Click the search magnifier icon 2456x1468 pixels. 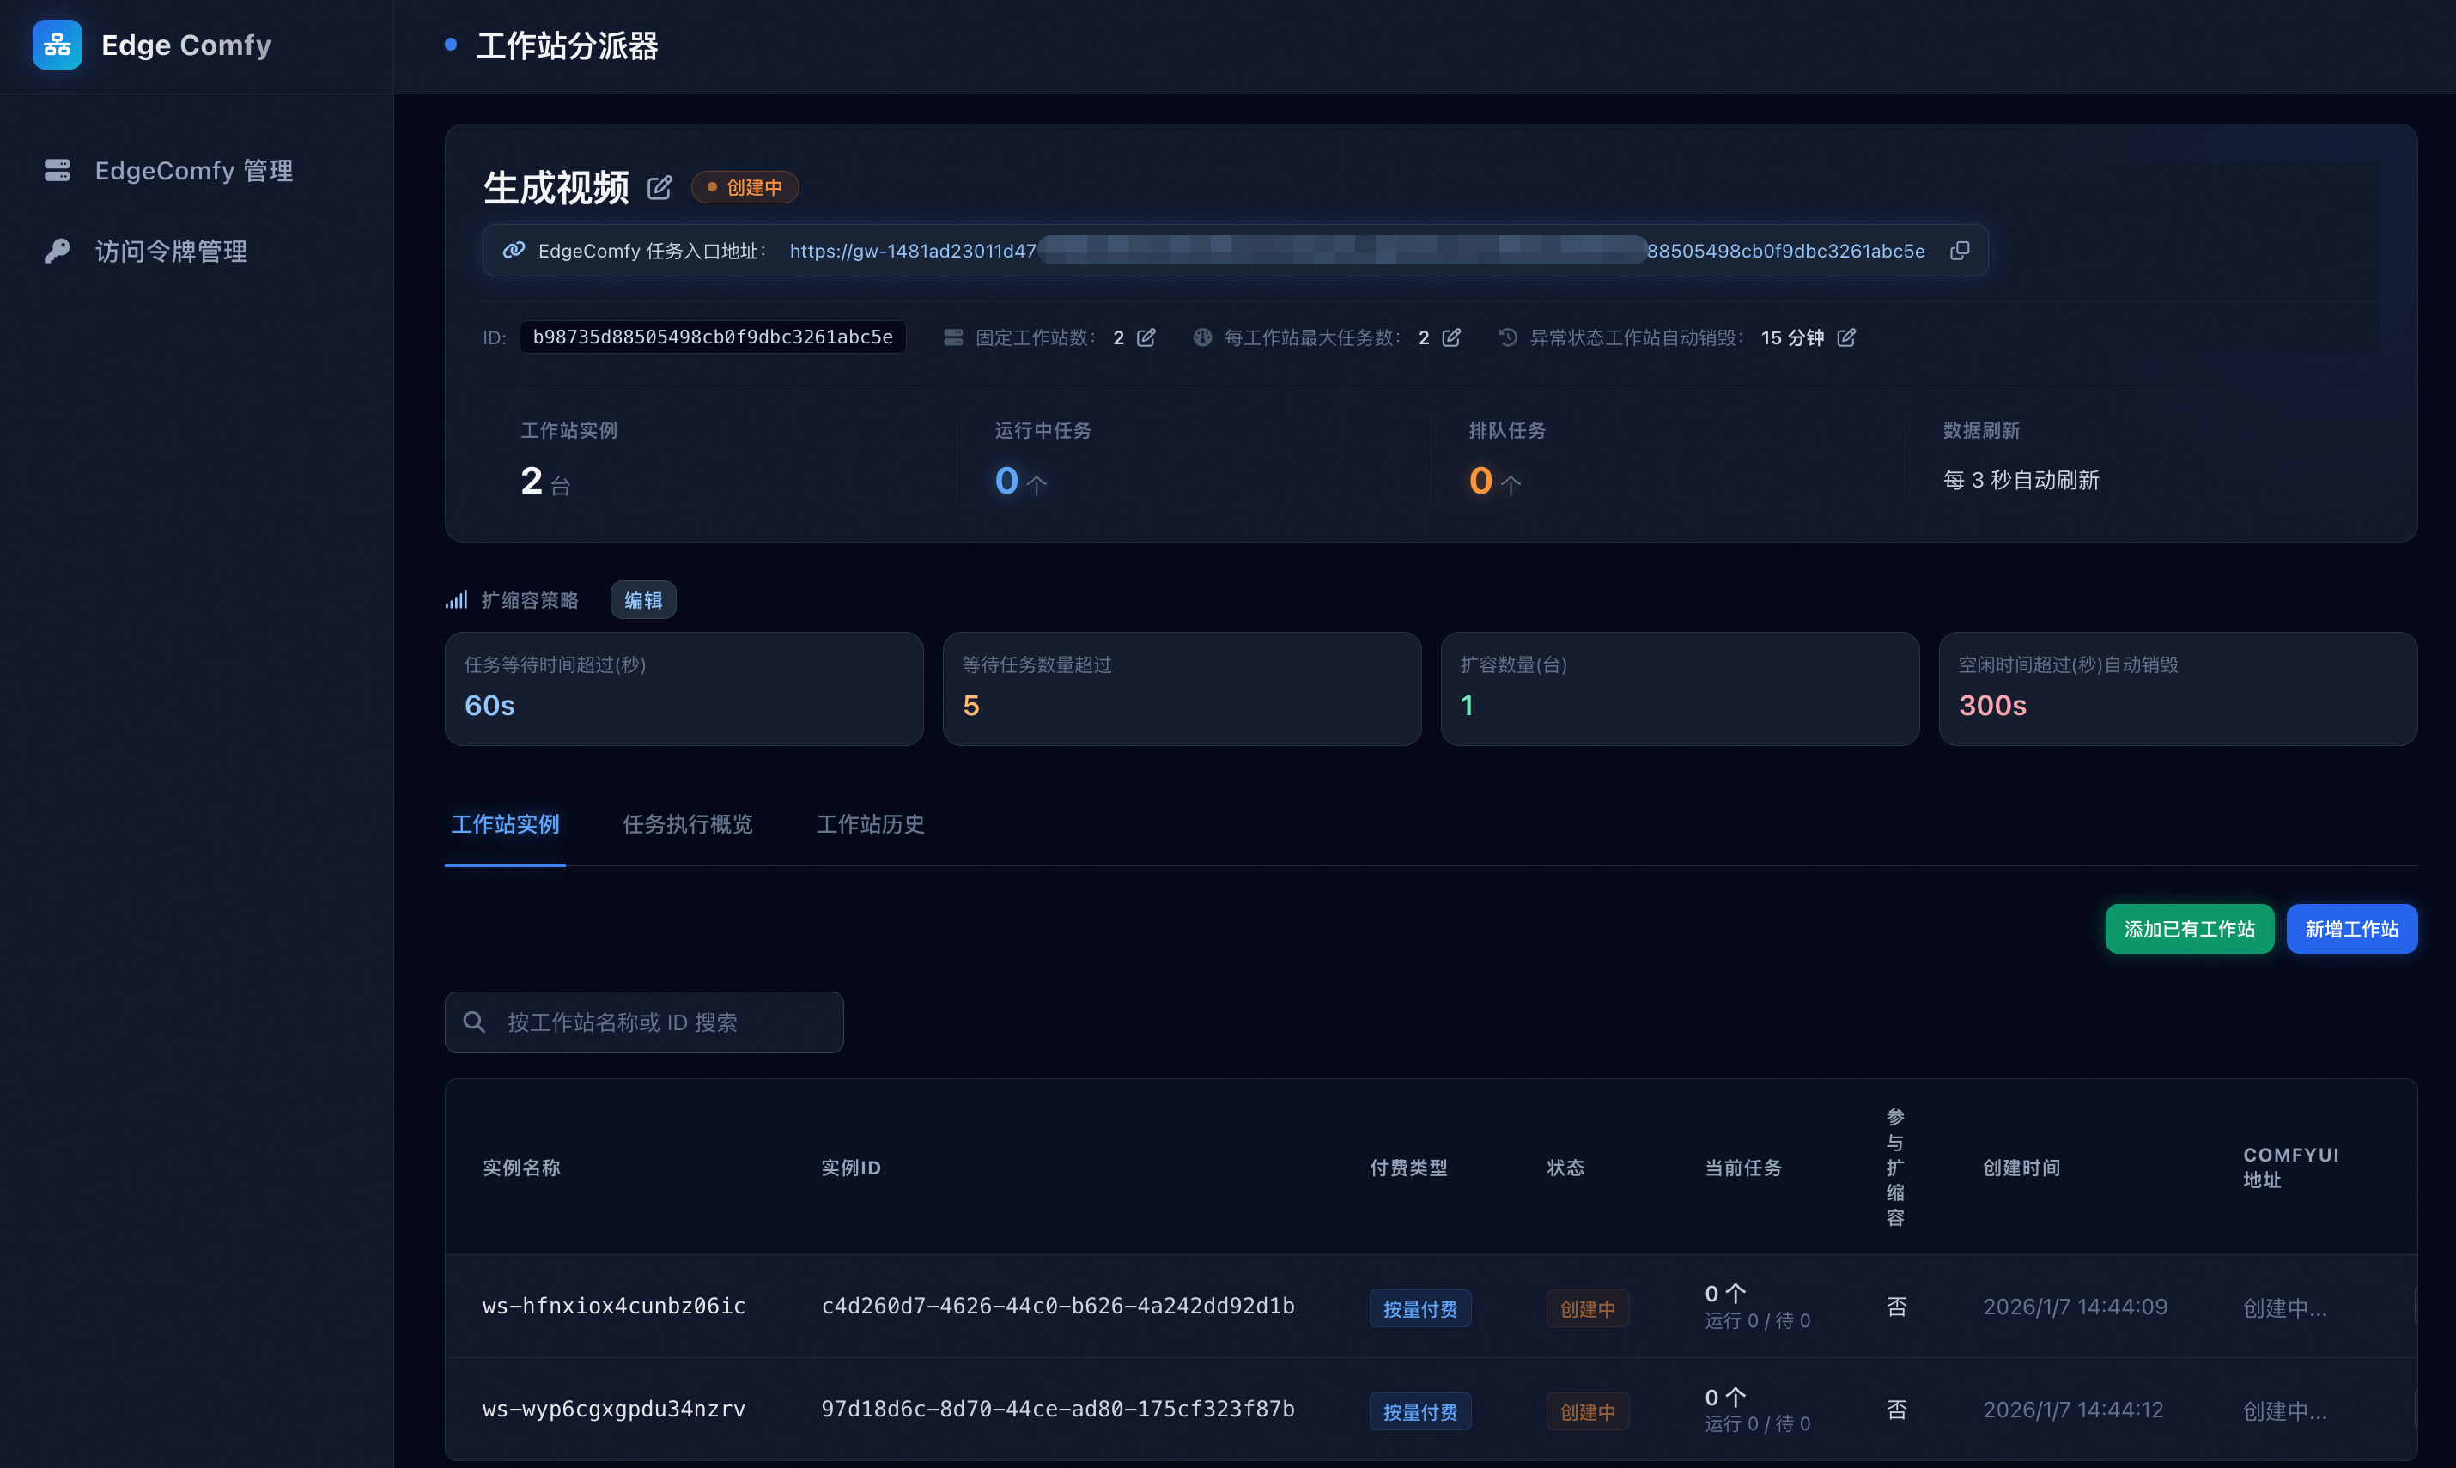(474, 1022)
